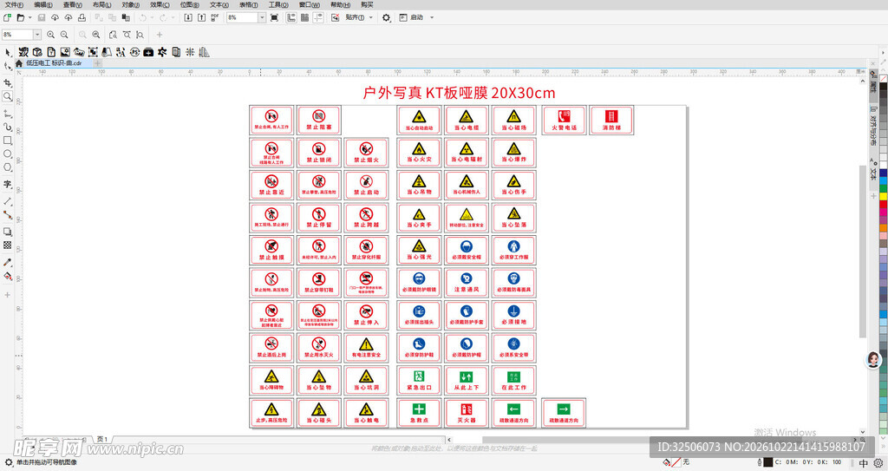This screenshot has width=888, height=471.
Task: Create a new document
Action: [7, 17]
